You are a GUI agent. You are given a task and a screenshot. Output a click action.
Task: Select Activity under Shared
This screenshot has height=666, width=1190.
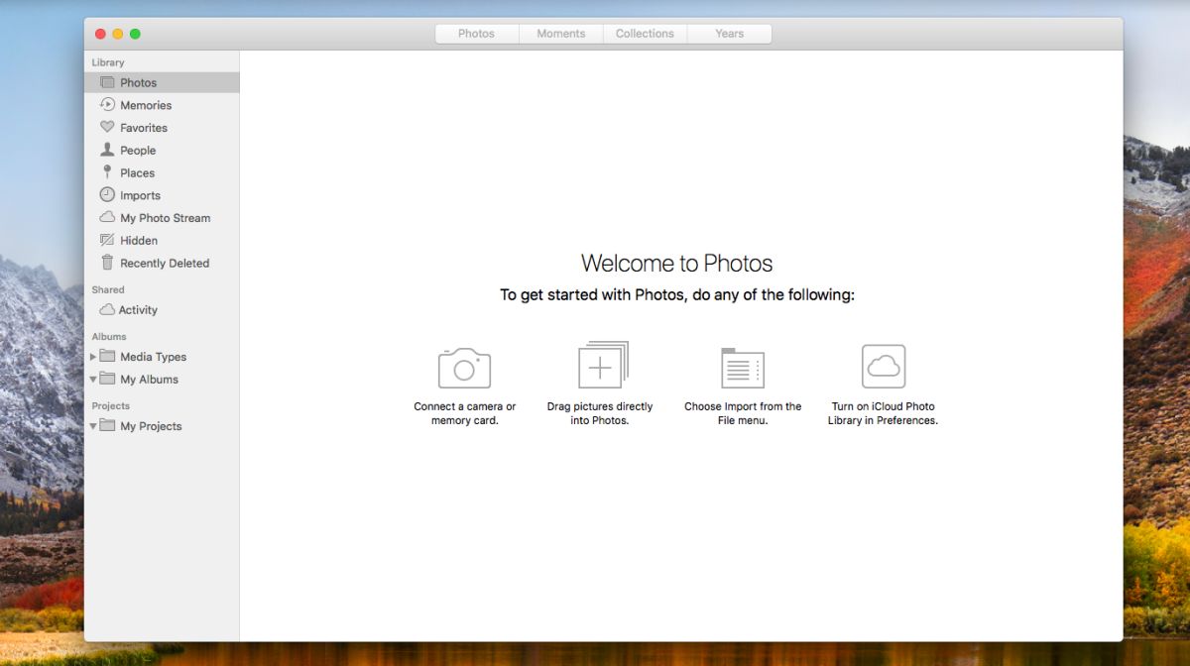[x=138, y=310]
